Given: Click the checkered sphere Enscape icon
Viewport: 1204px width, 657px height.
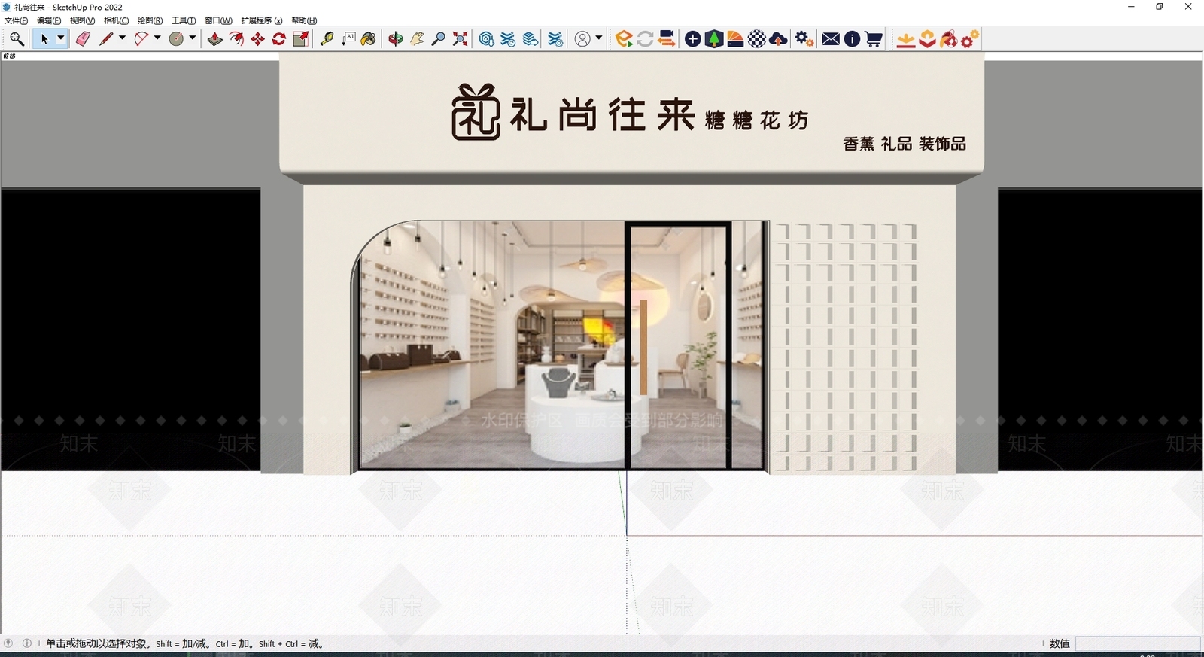Looking at the screenshot, I should (757, 39).
